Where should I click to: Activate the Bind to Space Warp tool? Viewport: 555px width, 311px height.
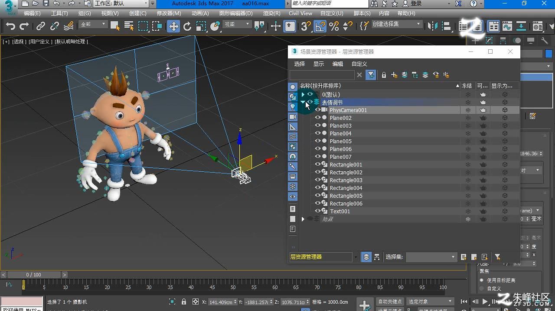click(69, 26)
